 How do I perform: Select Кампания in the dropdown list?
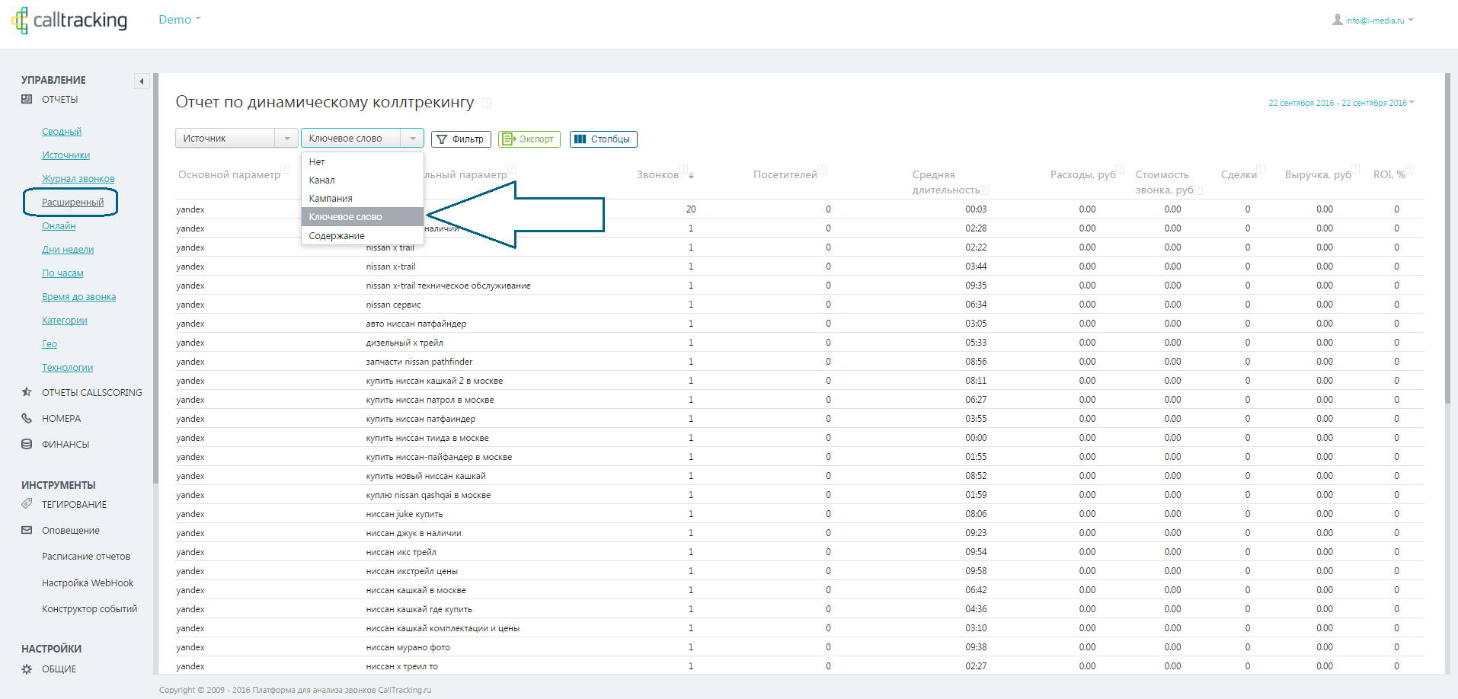(363, 198)
